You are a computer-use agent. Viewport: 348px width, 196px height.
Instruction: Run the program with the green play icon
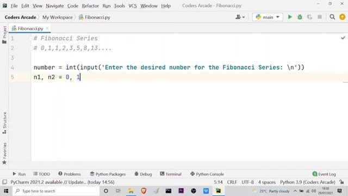[x=290, y=17]
